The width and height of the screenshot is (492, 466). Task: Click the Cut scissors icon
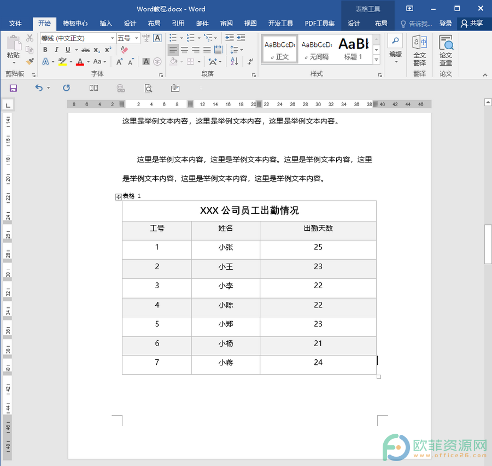tap(30, 38)
